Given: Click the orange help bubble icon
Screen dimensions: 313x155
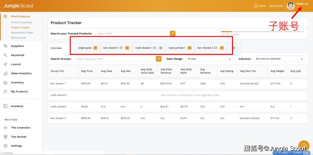Looking at the screenshot, I should pos(304,146).
